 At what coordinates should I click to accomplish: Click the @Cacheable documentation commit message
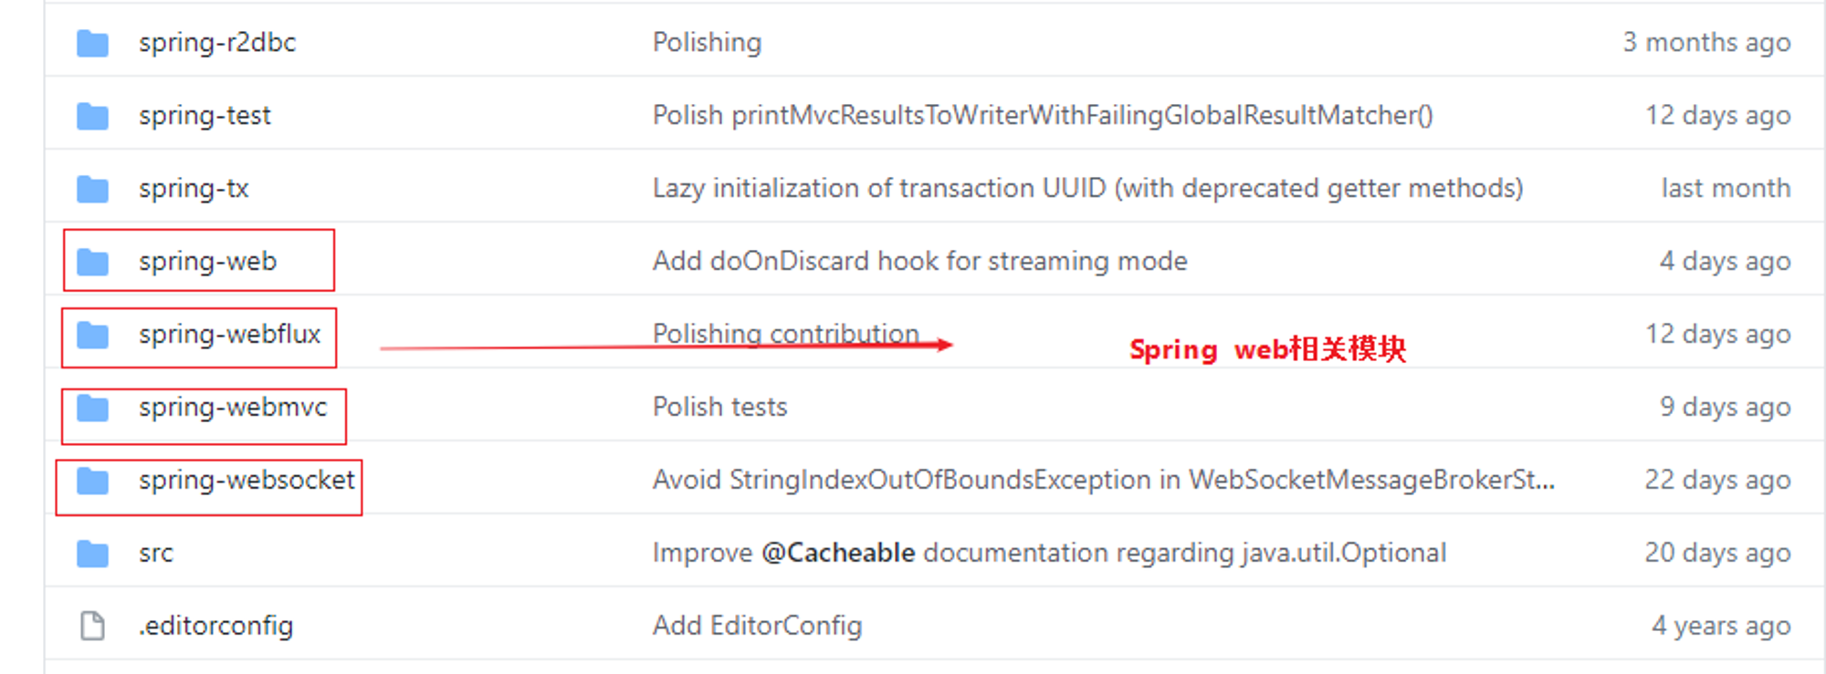(1049, 554)
